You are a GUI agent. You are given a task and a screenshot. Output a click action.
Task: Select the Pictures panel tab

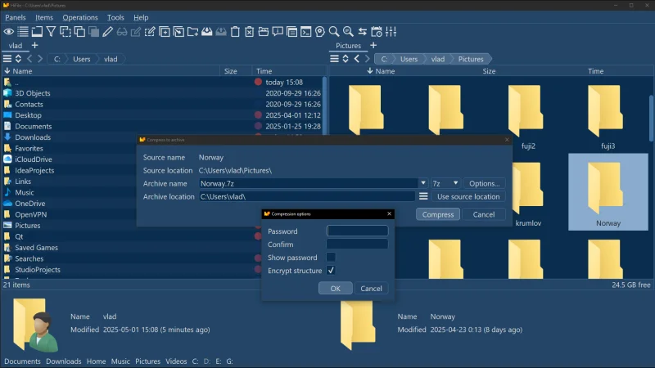coord(349,46)
